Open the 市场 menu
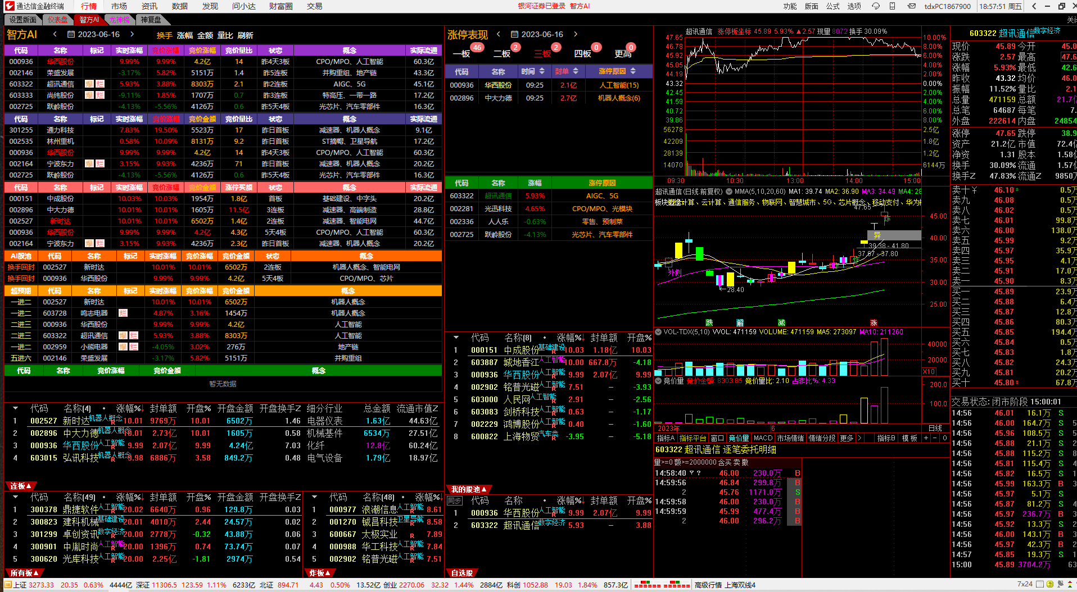The width and height of the screenshot is (1077, 592). [x=119, y=6]
